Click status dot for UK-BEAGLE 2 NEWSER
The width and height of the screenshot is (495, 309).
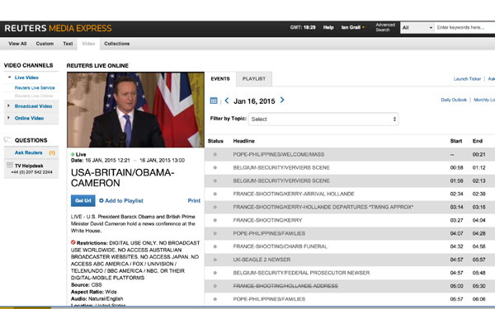(x=215, y=260)
